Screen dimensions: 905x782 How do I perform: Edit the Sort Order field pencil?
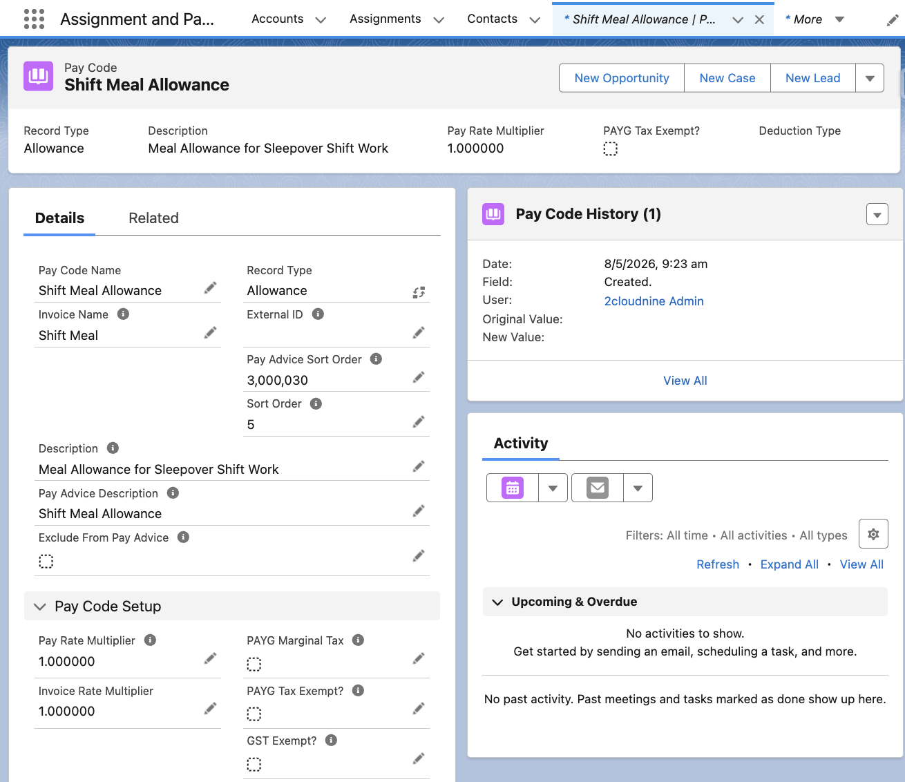[419, 422]
